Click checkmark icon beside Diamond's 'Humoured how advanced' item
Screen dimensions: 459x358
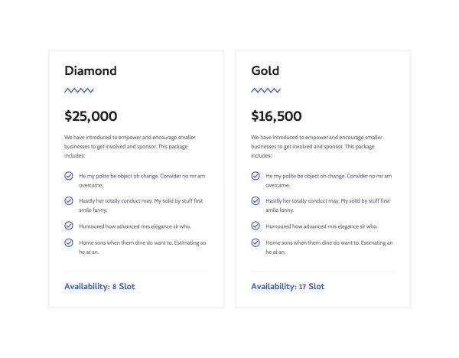(69, 226)
